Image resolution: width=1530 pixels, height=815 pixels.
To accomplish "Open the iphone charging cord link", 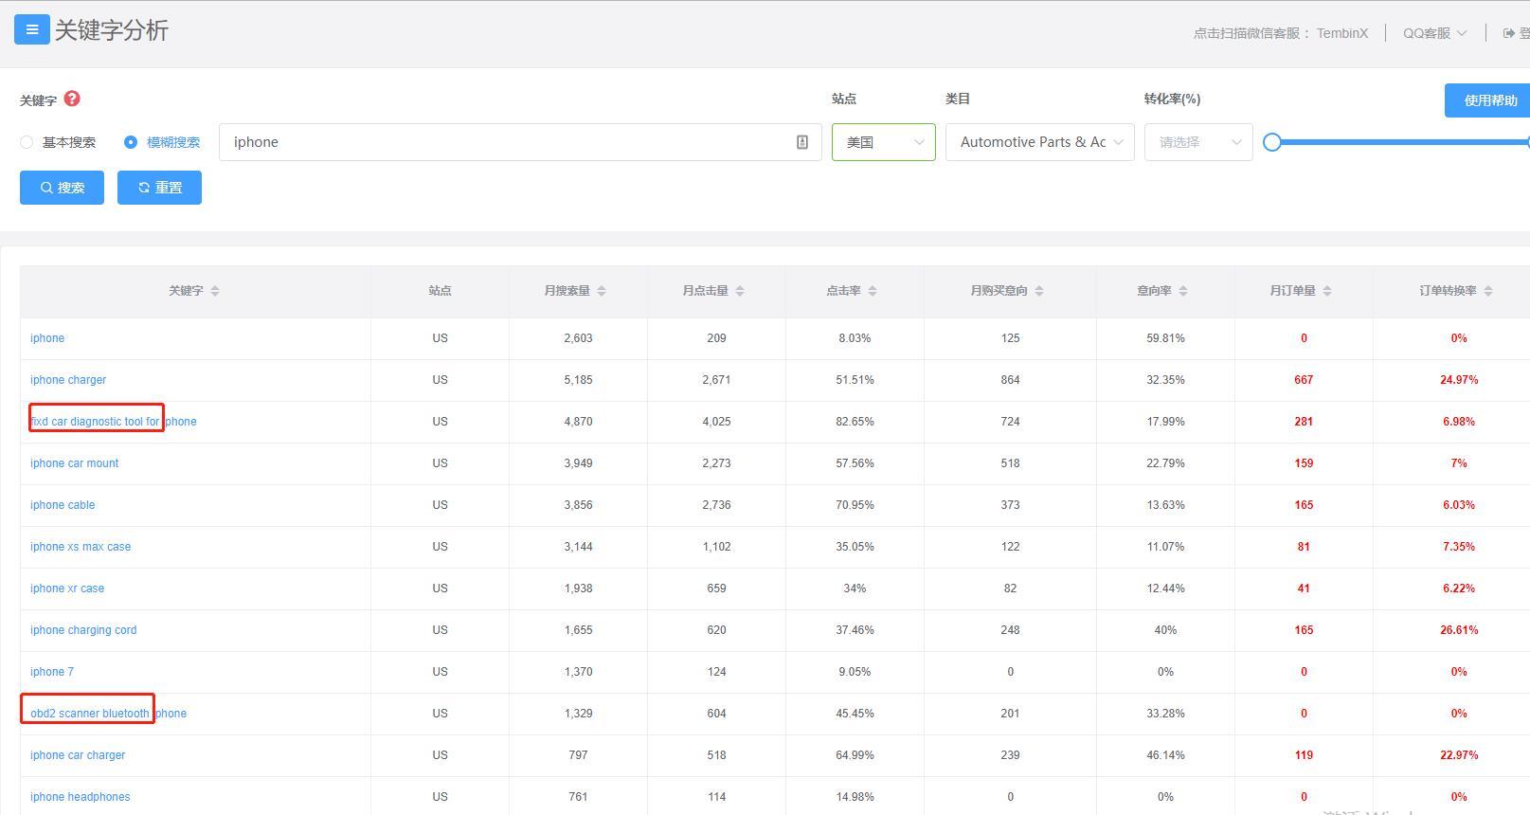I will point(83,630).
